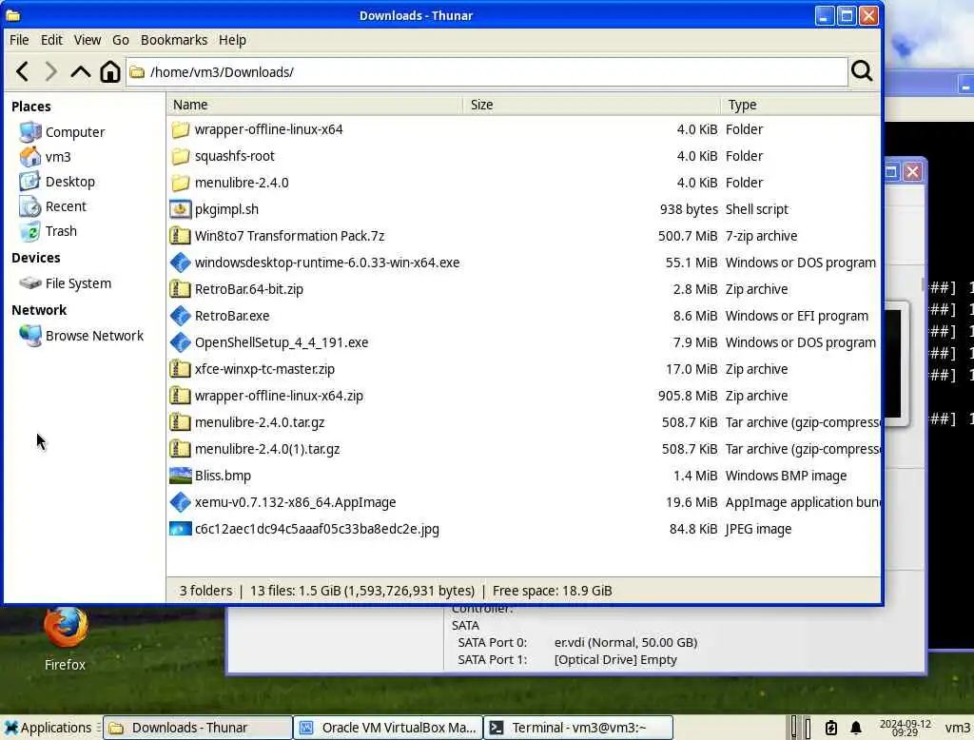Viewport: 974px width, 740px height.
Task: Click the Bliss.bmp file name
Action: 223,476
